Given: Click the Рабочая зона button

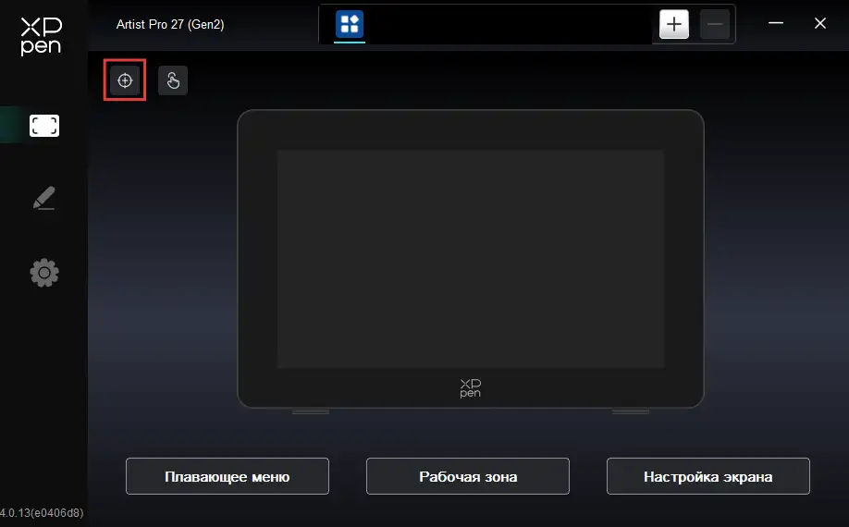Looking at the screenshot, I should (468, 476).
